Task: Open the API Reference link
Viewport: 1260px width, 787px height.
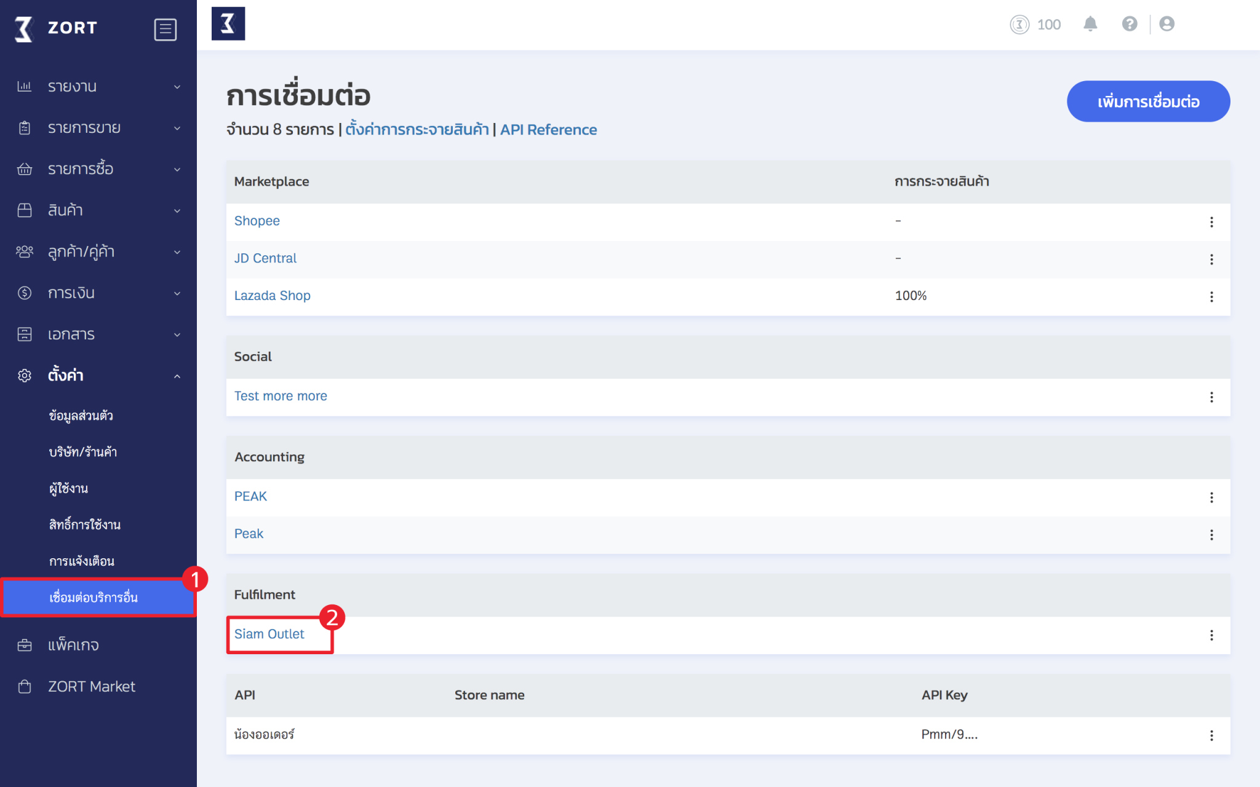Action: coord(548,130)
